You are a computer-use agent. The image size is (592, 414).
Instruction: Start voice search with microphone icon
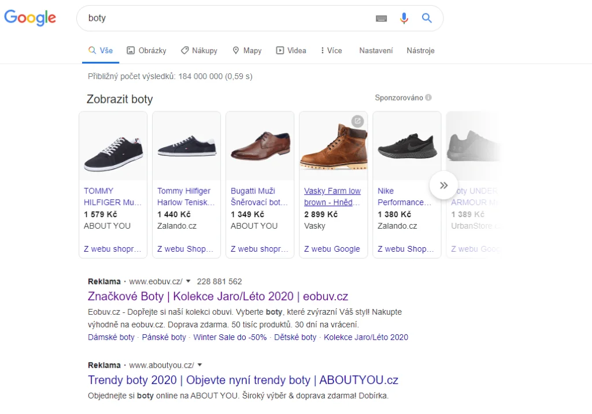404,18
